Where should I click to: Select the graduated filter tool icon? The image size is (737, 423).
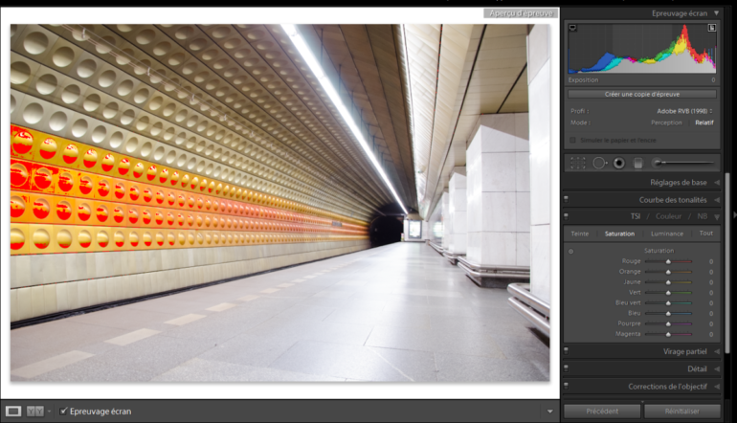[x=636, y=163]
